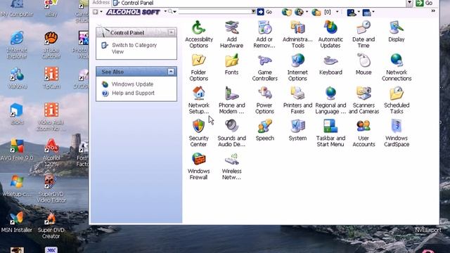
Task: Open Sounds and Audio Devices
Action: click(231, 134)
